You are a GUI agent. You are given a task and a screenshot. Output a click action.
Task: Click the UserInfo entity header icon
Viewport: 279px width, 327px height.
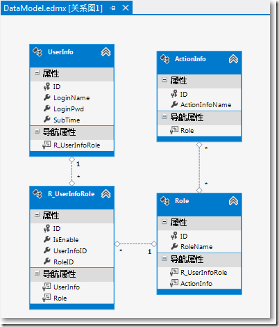[37, 51]
